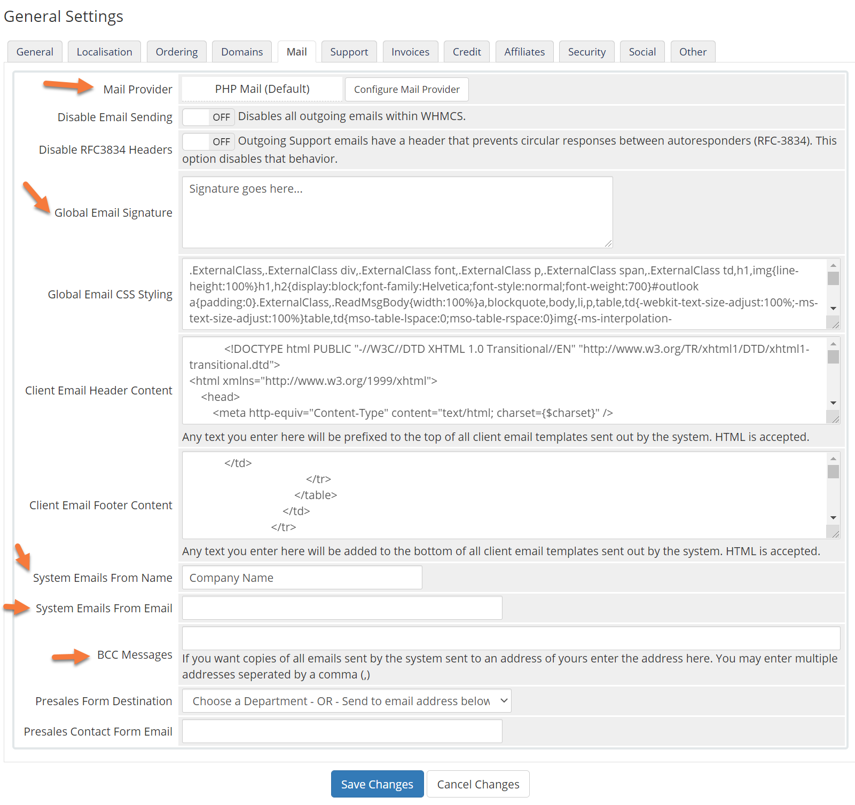Select the Affiliates tab

pos(524,52)
